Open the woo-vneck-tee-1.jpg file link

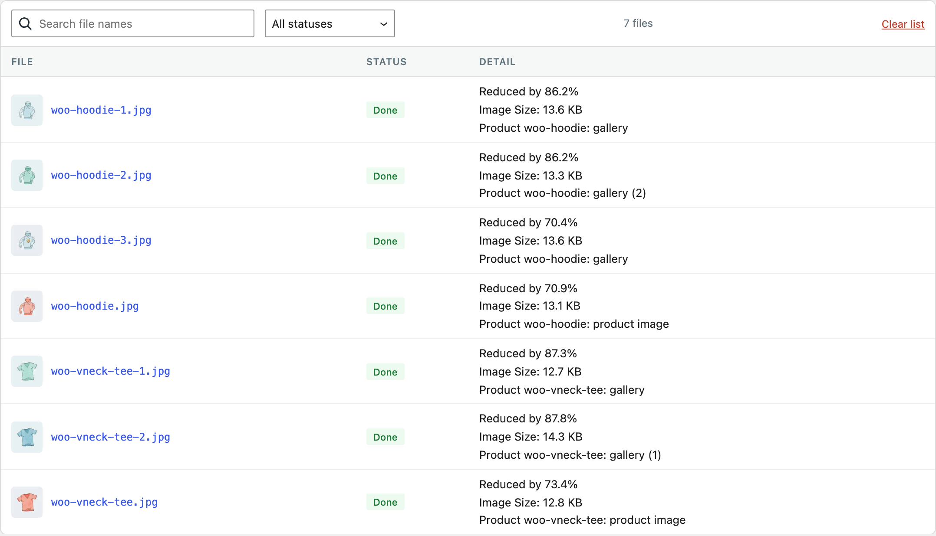point(111,371)
